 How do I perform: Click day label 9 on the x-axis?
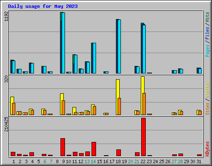coord(63,161)
